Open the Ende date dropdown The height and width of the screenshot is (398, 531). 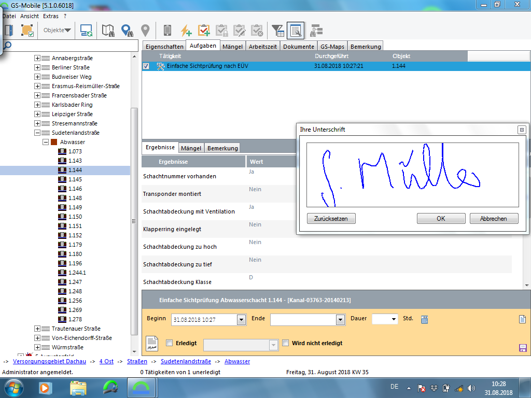pyautogui.click(x=340, y=320)
